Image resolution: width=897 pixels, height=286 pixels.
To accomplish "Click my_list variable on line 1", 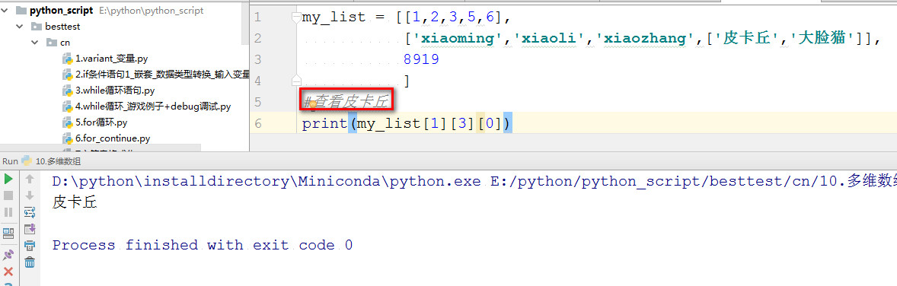I will (334, 17).
